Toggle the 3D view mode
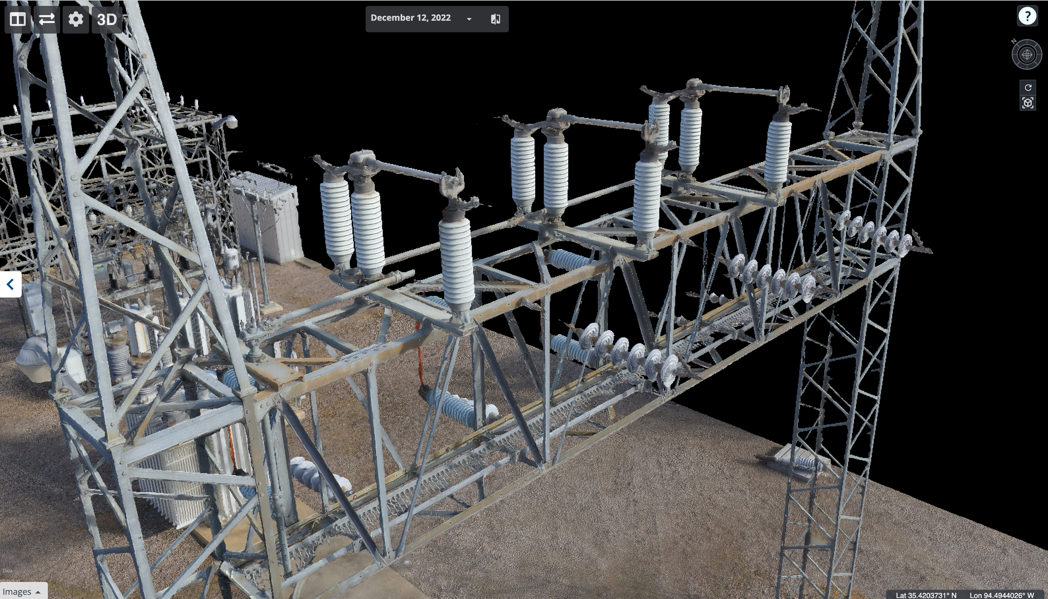The width and height of the screenshot is (1048, 599). (x=107, y=19)
